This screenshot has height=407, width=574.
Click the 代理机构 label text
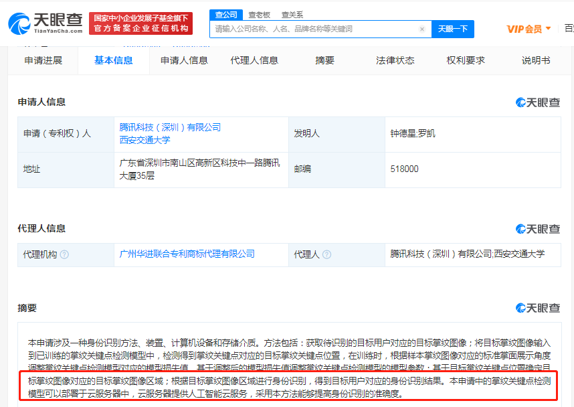[40, 254]
